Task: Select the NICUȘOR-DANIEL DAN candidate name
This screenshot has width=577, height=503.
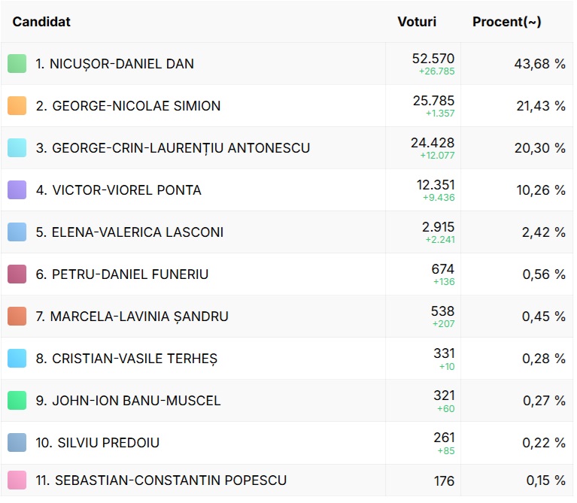Action: pos(114,64)
